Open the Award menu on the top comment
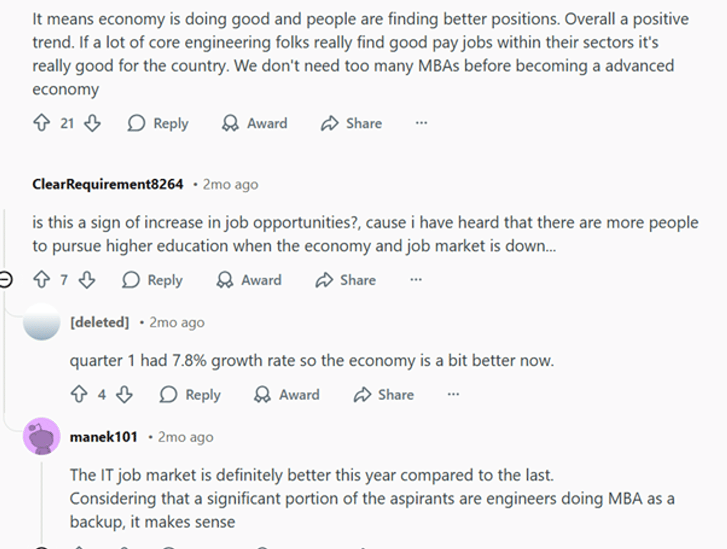Image resolution: width=727 pixels, height=549 pixels. [x=255, y=123]
